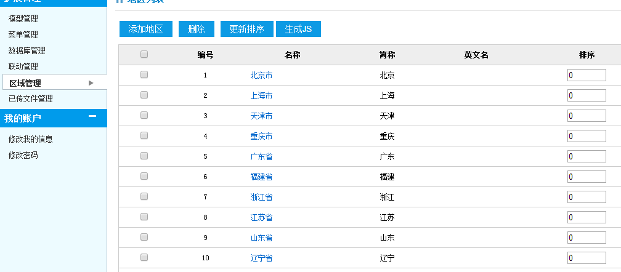Screen dimensions: 621x272
Task: Go to 已传文件管理 menu item
Action: pos(30,98)
